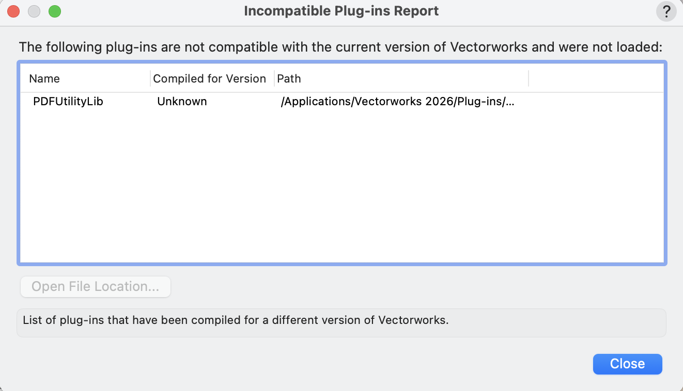Sort the list by the Name column header
The image size is (683, 391).
coord(44,79)
